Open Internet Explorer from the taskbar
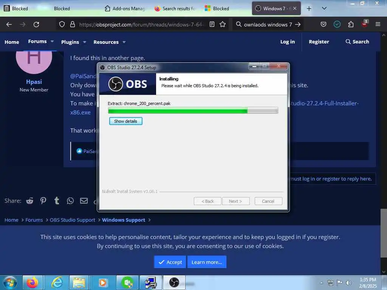 click(56, 282)
